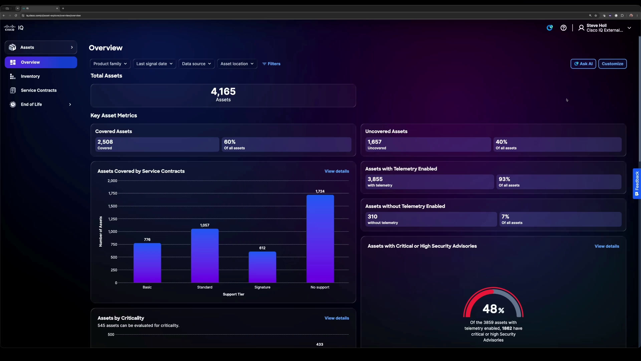Expand the Steve Holl account menu chevron

click(629, 28)
